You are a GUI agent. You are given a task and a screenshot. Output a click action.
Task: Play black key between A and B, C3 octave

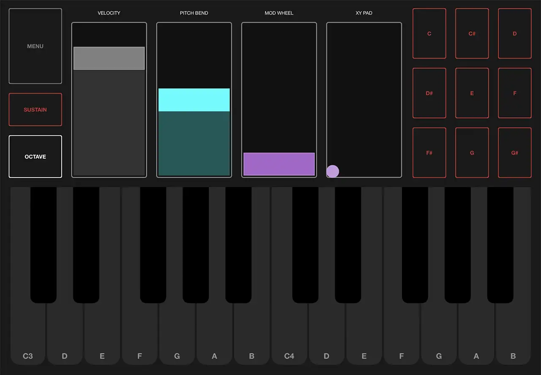(238, 245)
